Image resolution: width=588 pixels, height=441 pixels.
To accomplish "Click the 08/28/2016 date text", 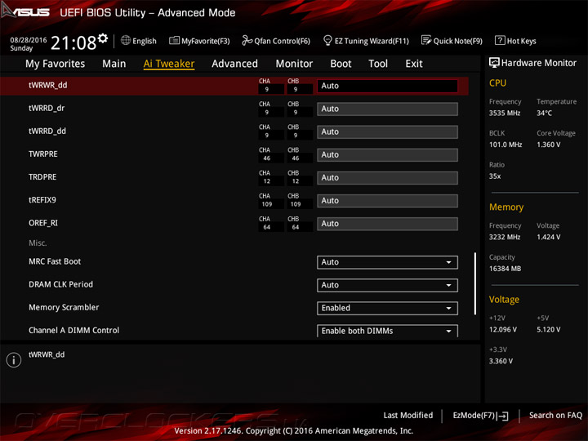I will click(x=29, y=40).
